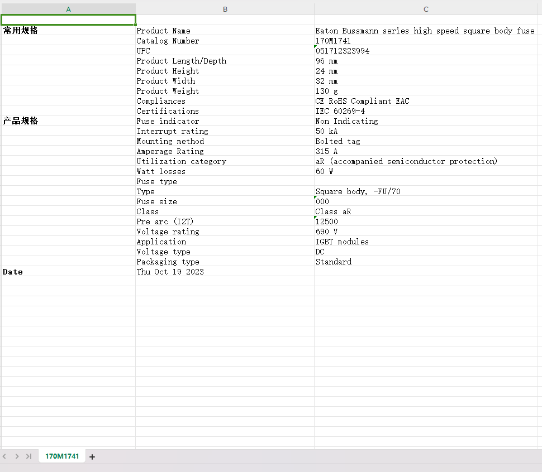Screen dimensions: 542x472
Task: Select the 'Compliances' cell
Action: (x=225, y=101)
